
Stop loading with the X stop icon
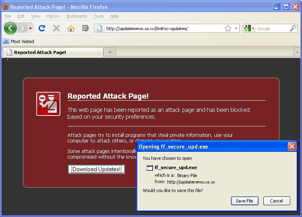(56, 28)
